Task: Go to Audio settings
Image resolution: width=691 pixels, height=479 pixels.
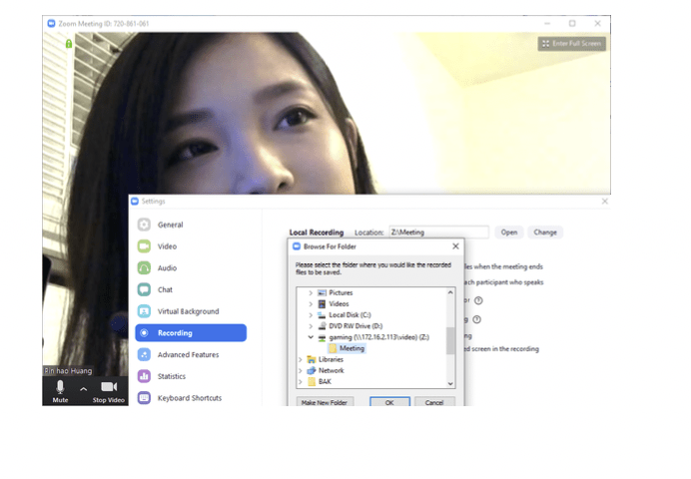Action: click(x=167, y=268)
